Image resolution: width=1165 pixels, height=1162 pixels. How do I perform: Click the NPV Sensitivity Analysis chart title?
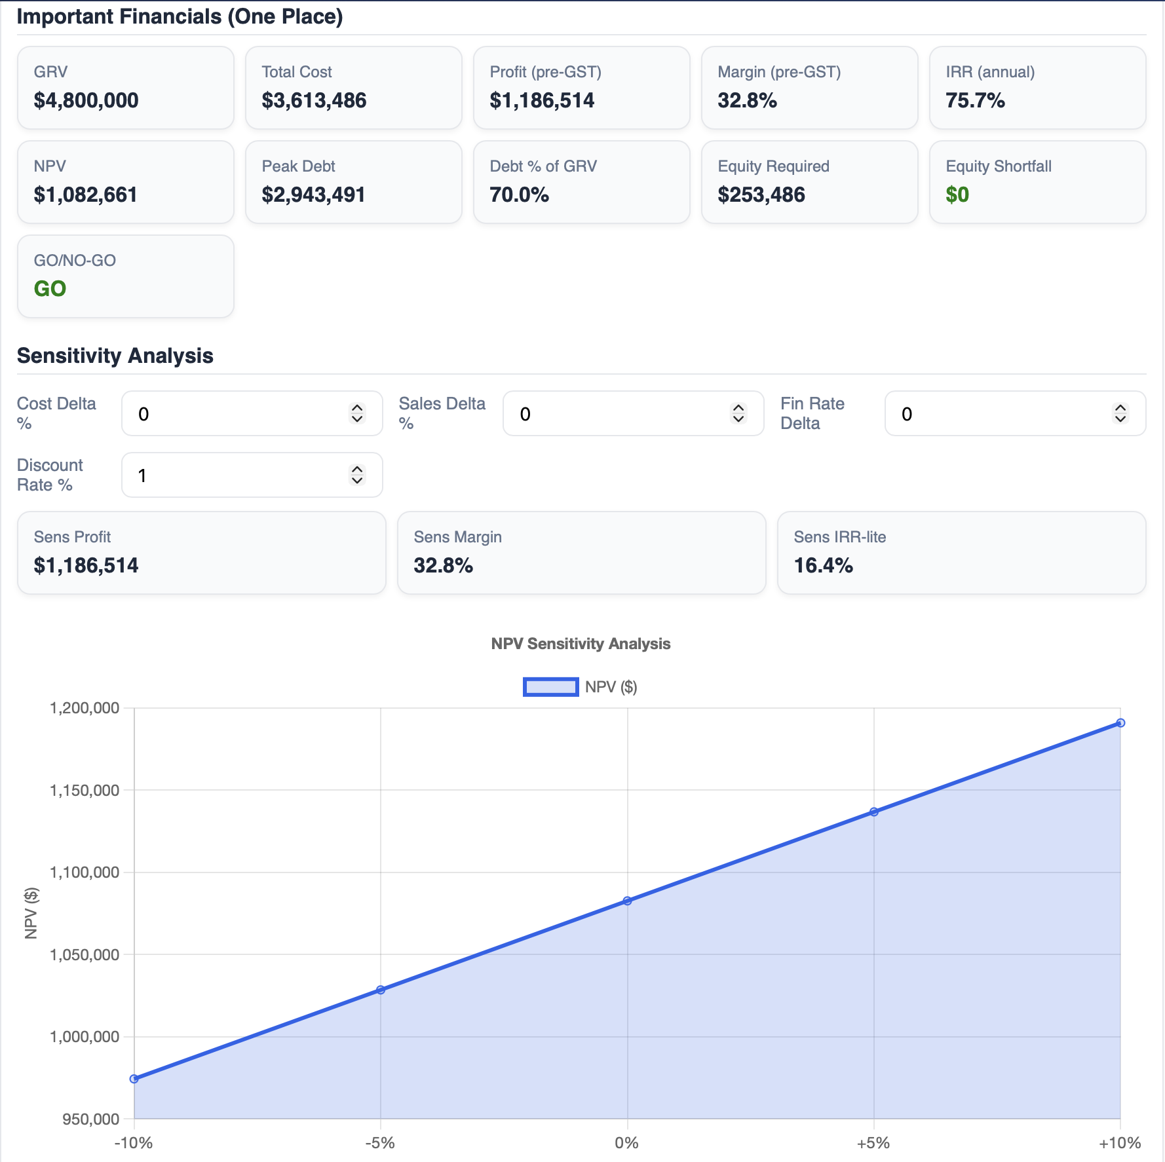[581, 644]
